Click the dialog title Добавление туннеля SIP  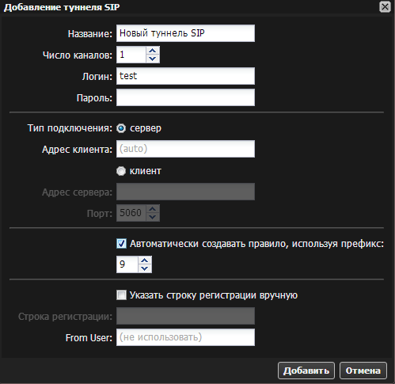pyautogui.click(x=62, y=7)
